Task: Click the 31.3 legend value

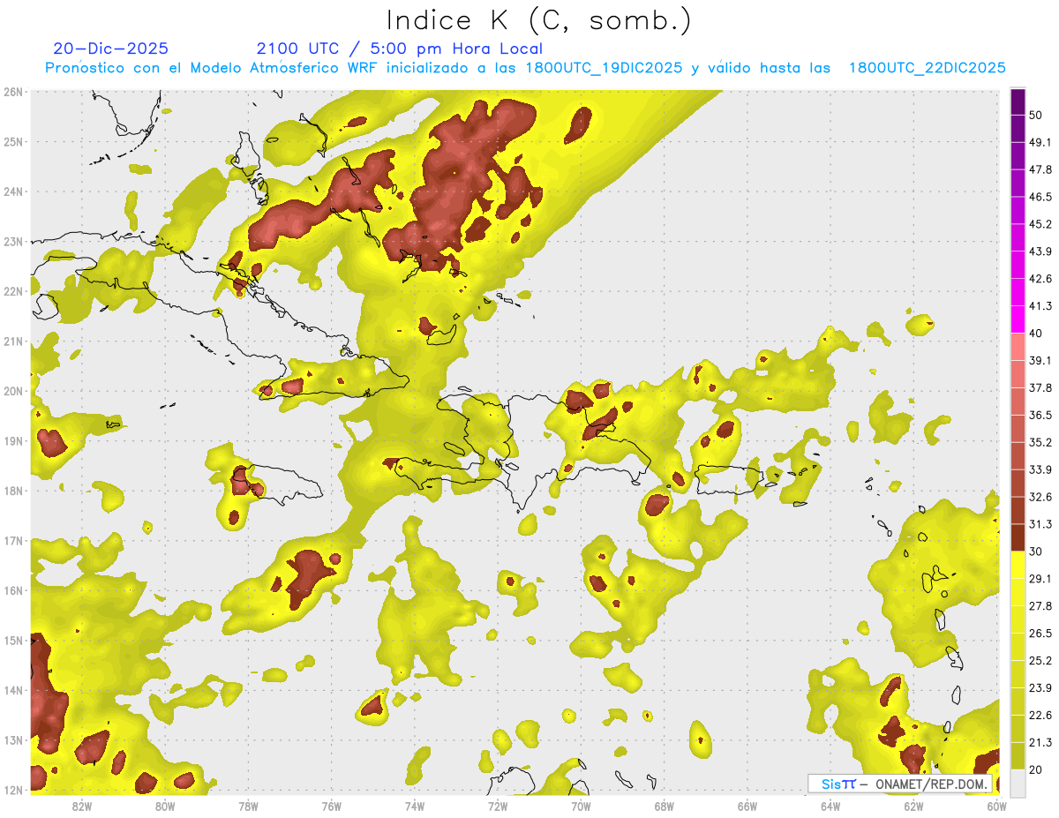Action: [x=1040, y=524]
